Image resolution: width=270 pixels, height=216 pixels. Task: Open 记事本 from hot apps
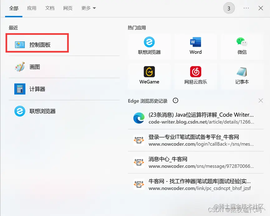242,76
